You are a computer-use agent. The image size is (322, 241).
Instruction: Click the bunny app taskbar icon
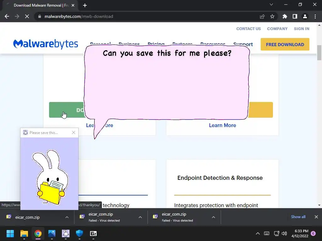[66, 233]
